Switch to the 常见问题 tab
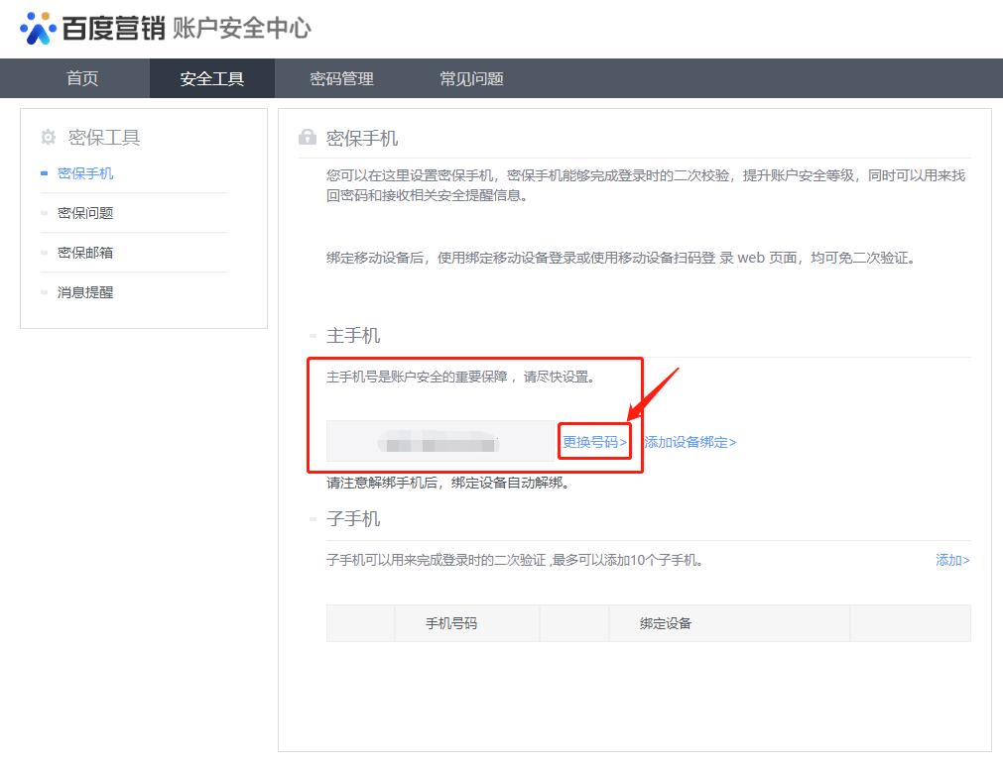The image size is (1003, 760). coord(469,78)
